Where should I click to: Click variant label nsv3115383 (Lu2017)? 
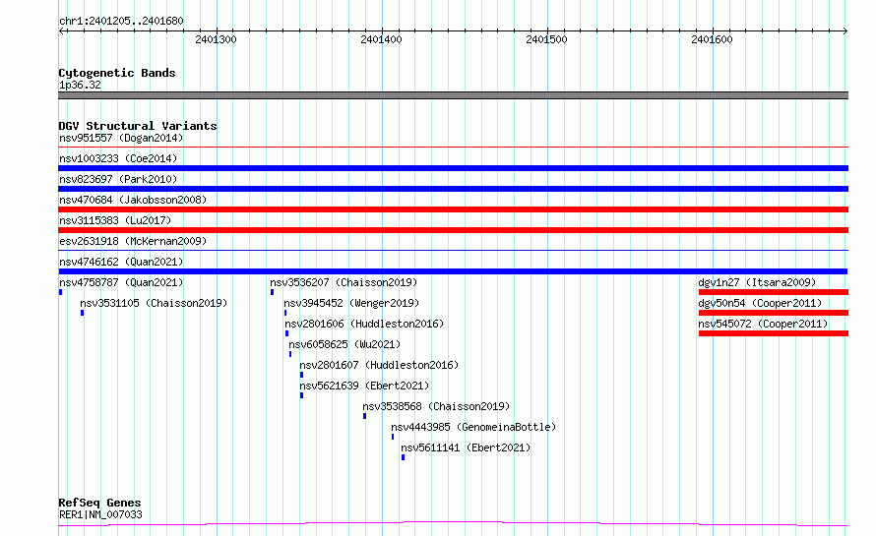coord(115,220)
